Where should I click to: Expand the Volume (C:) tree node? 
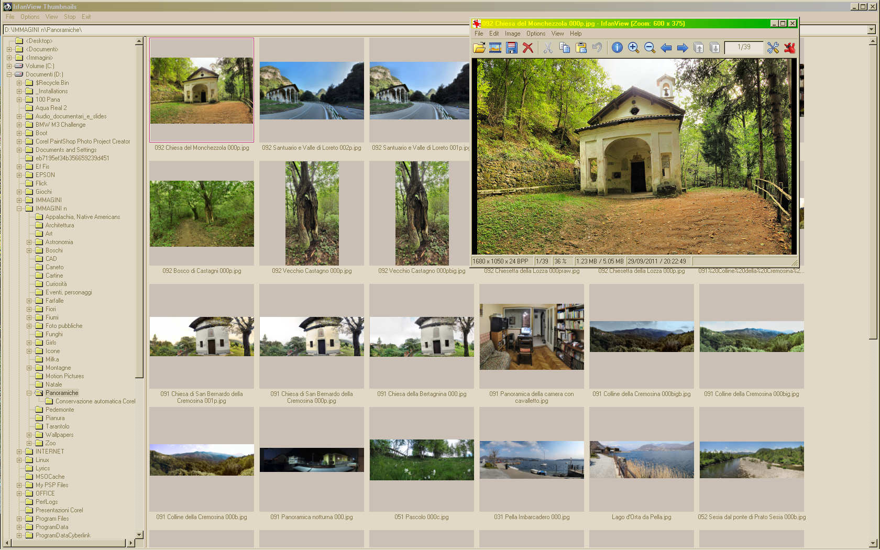9,66
